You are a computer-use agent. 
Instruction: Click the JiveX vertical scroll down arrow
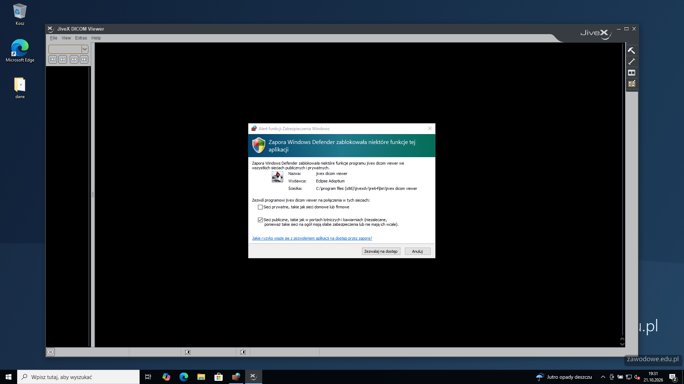click(x=622, y=344)
